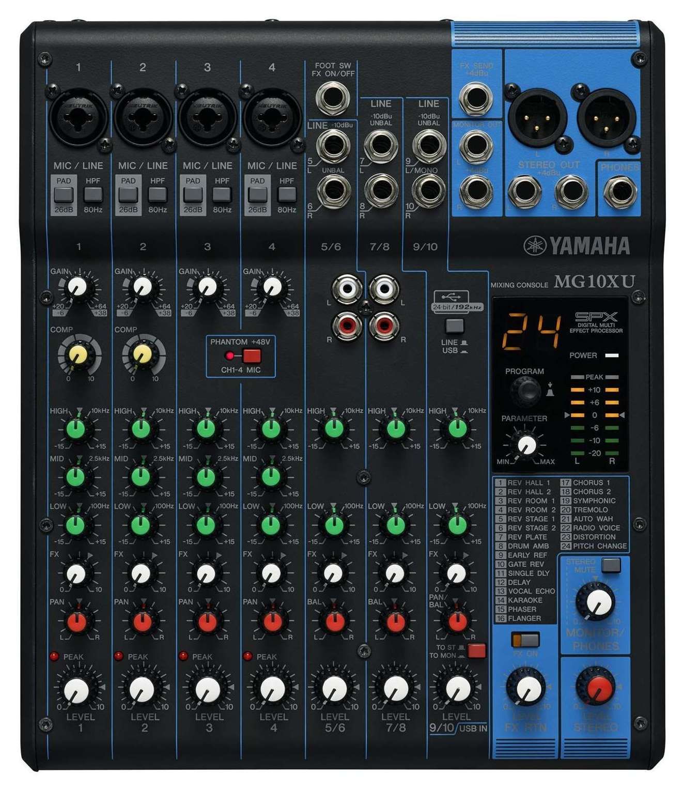
Task: Click the channel 1 GAIN knob
Action: point(77,286)
